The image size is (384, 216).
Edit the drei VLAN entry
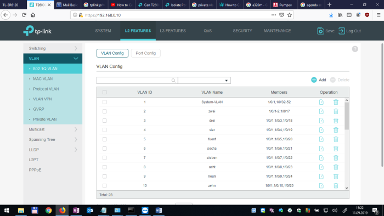(321, 121)
